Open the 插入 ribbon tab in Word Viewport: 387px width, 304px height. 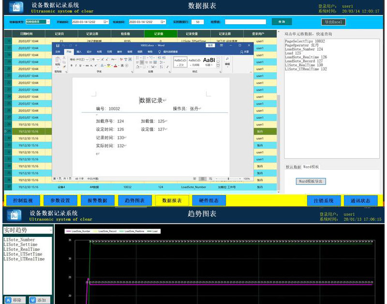[x=79, y=51]
